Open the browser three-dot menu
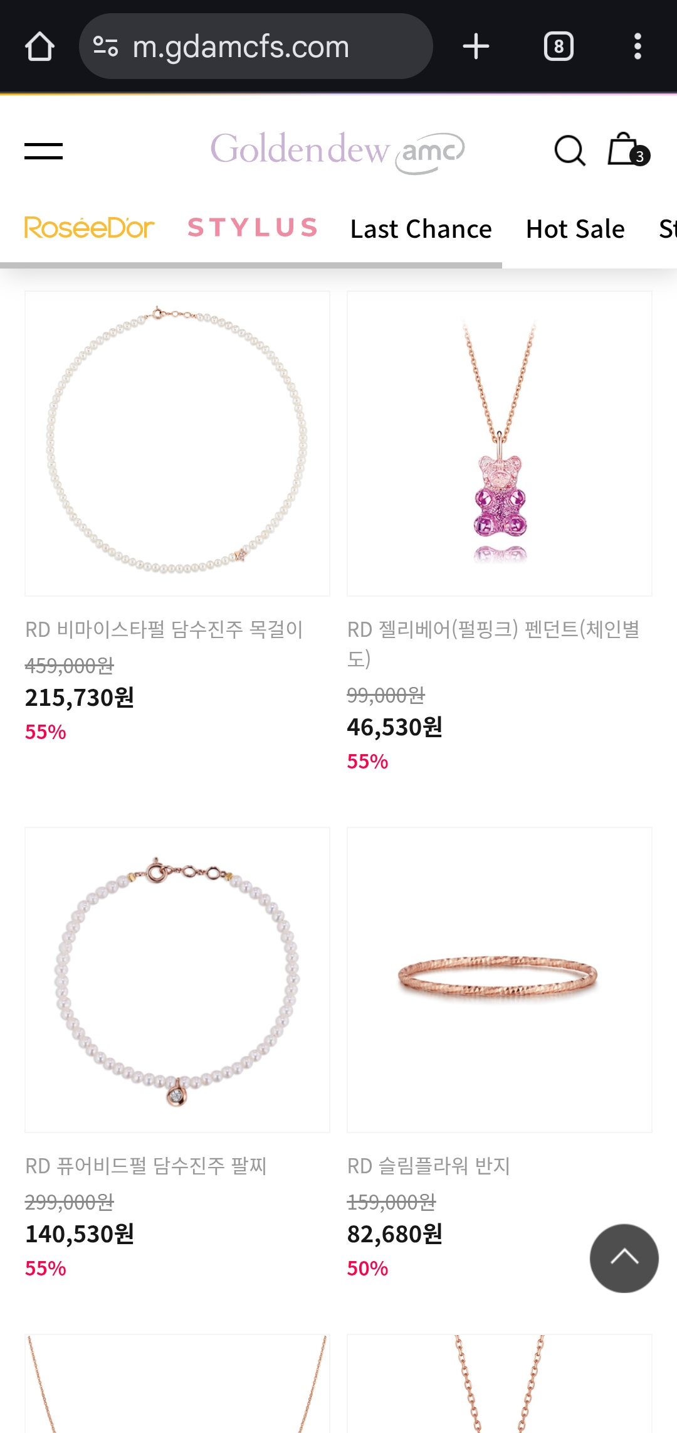The width and height of the screenshot is (677, 1433). [x=638, y=46]
